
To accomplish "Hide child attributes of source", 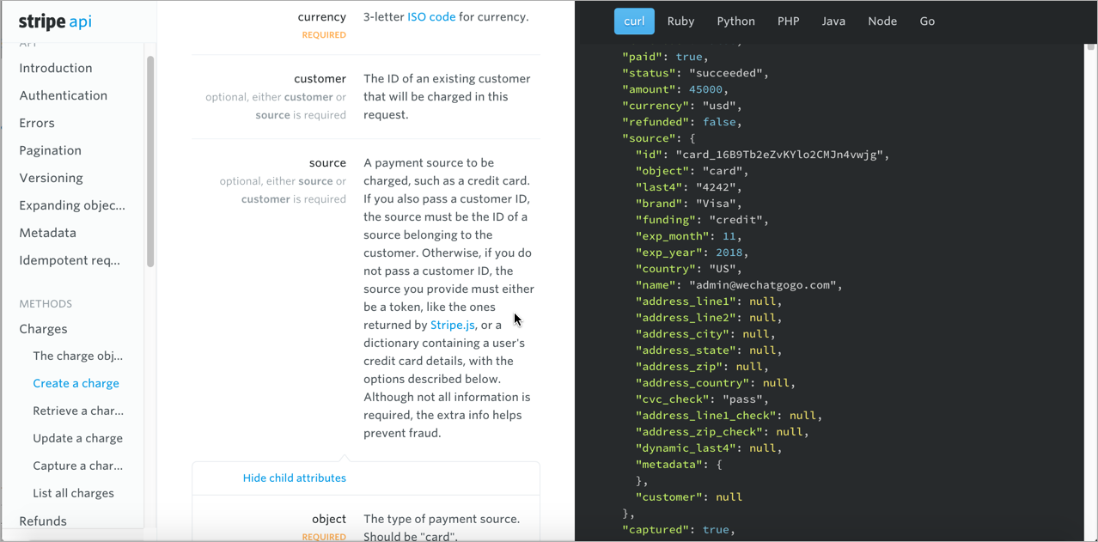I will point(294,478).
